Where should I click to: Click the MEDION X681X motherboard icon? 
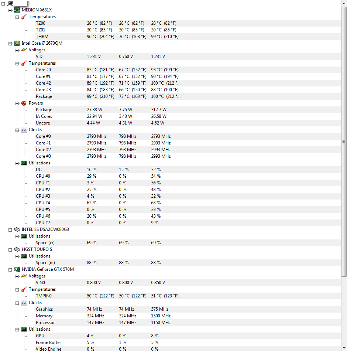click(17, 10)
